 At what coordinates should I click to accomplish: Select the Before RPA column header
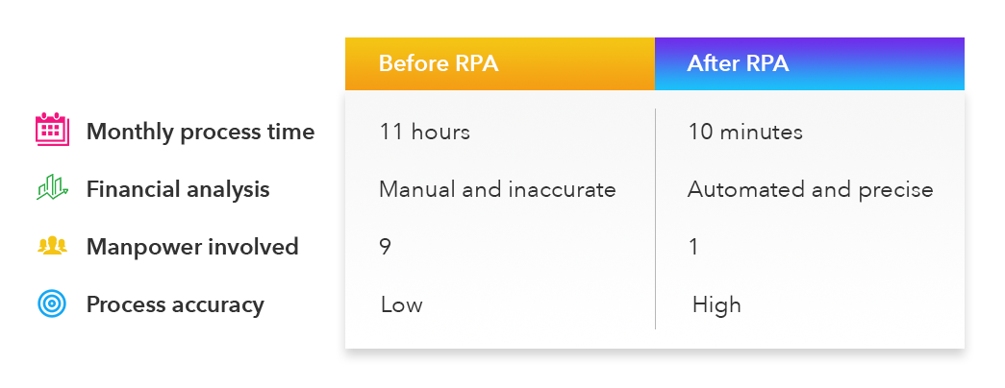[x=439, y=64]
